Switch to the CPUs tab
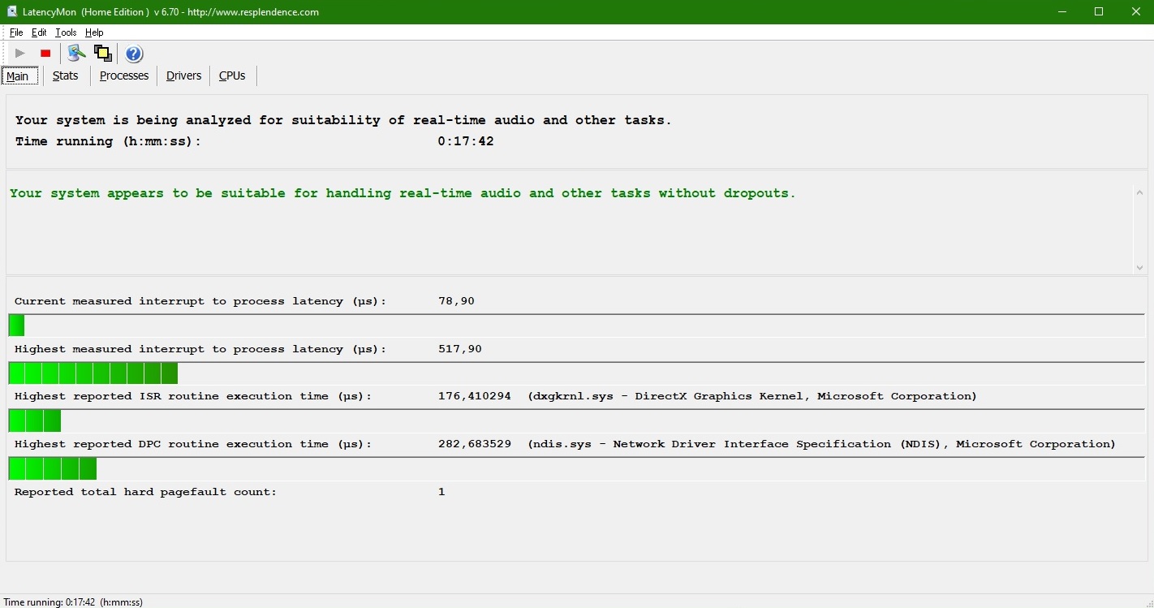Screen dimensions: 1154x608 click(232, 75)
